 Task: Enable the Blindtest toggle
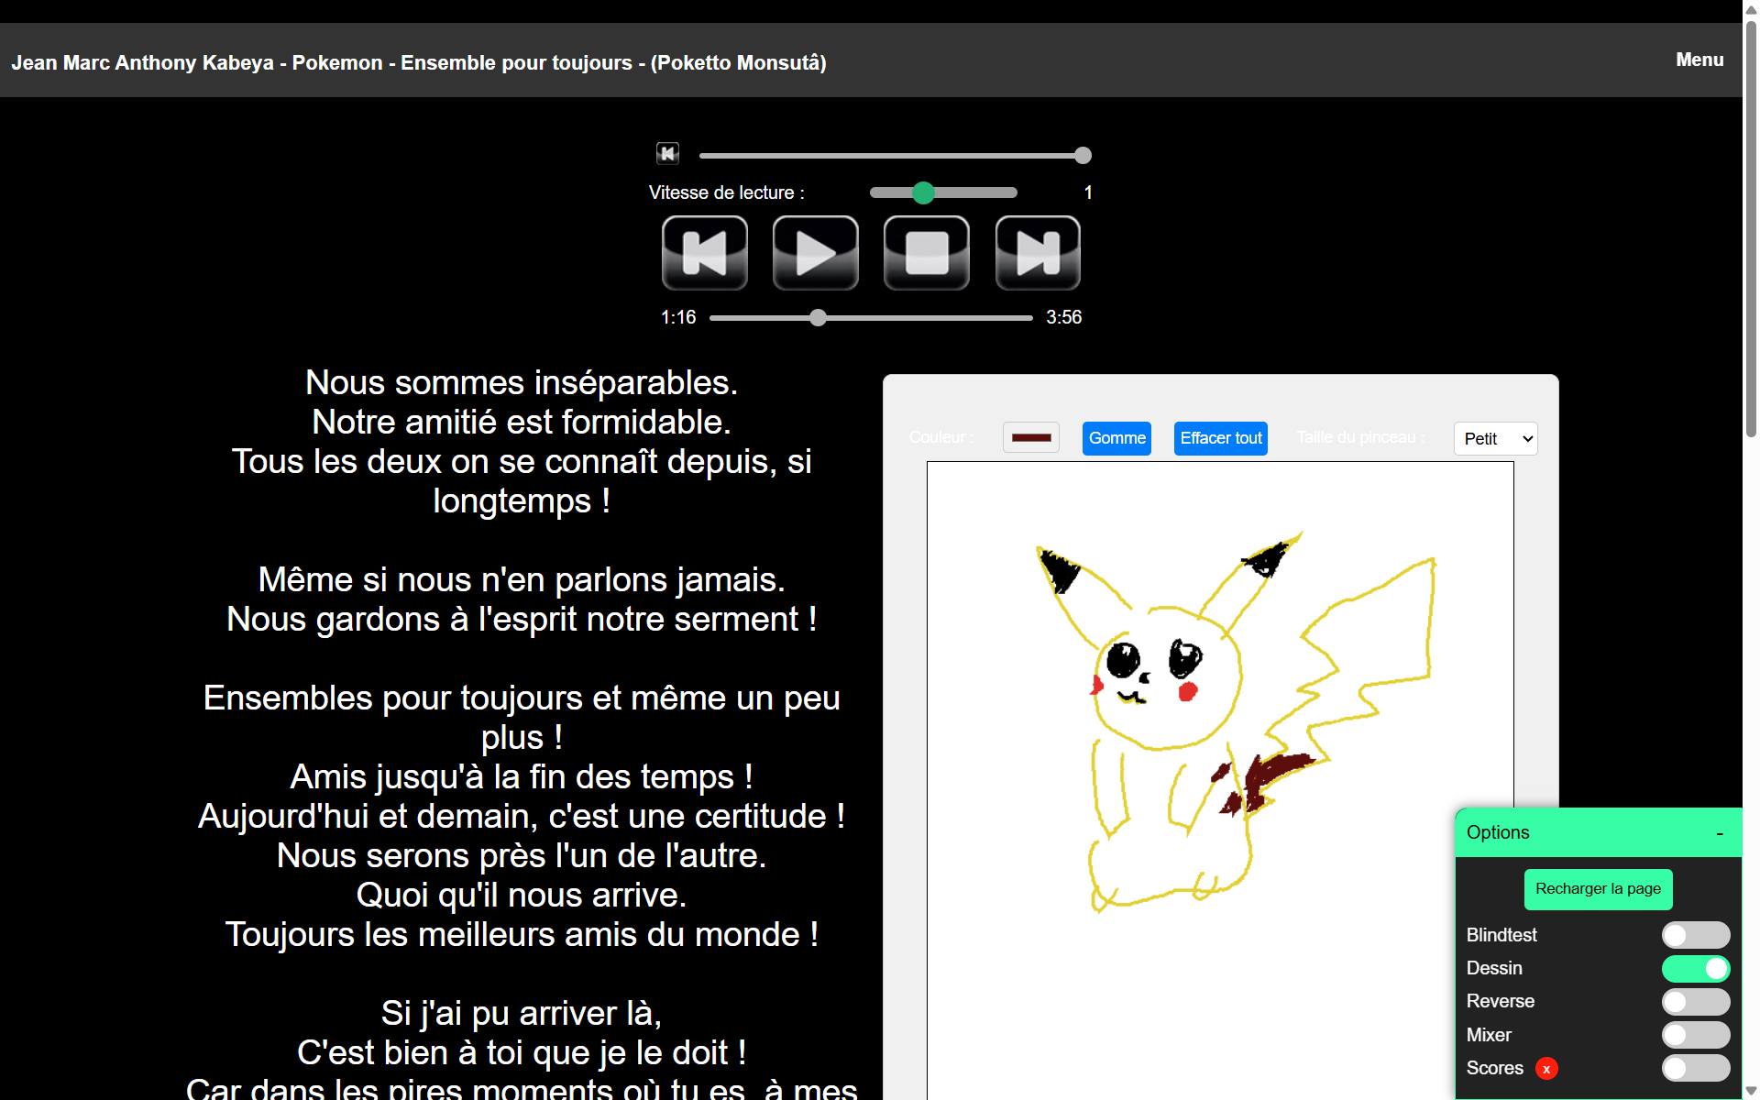(1695, 935)
